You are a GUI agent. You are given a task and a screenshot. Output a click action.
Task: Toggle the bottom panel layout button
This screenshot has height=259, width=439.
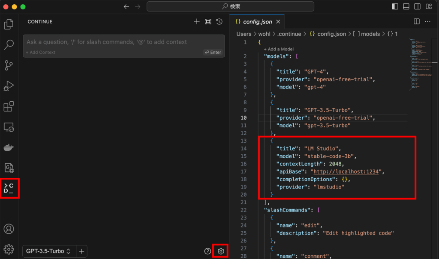coord(406,6)
